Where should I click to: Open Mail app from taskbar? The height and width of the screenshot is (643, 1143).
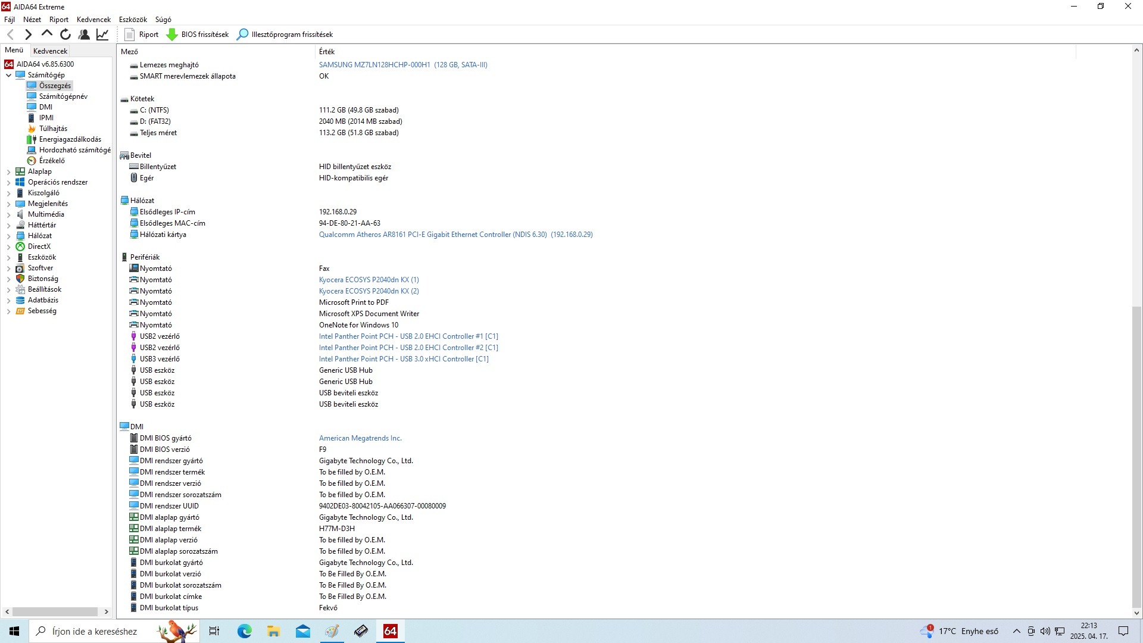[302, 631]
